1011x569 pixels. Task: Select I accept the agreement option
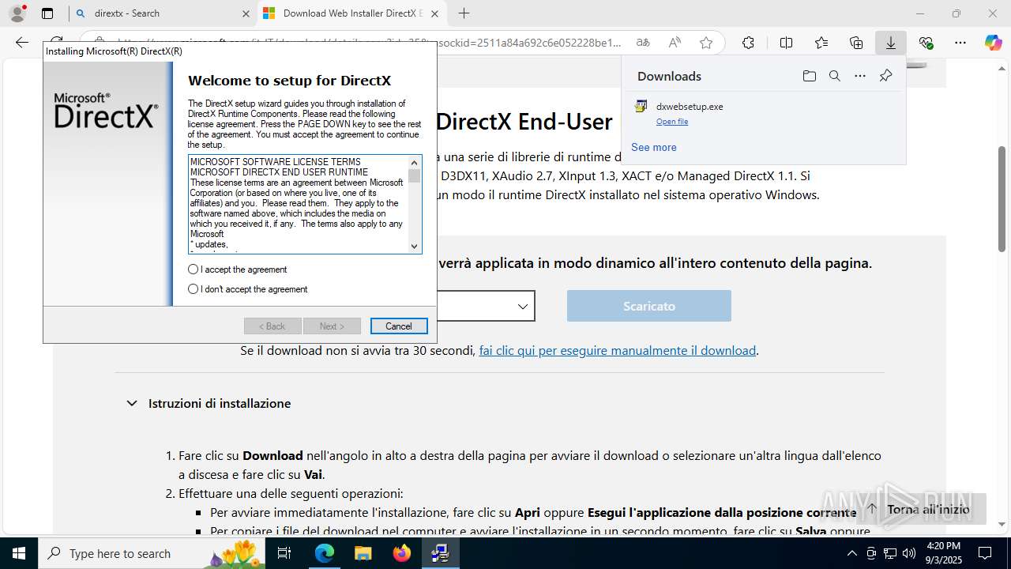coord(238,269)
